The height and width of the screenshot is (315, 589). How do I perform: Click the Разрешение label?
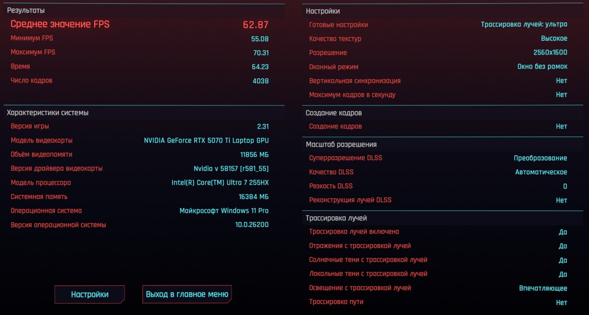[x=328, y=53]
